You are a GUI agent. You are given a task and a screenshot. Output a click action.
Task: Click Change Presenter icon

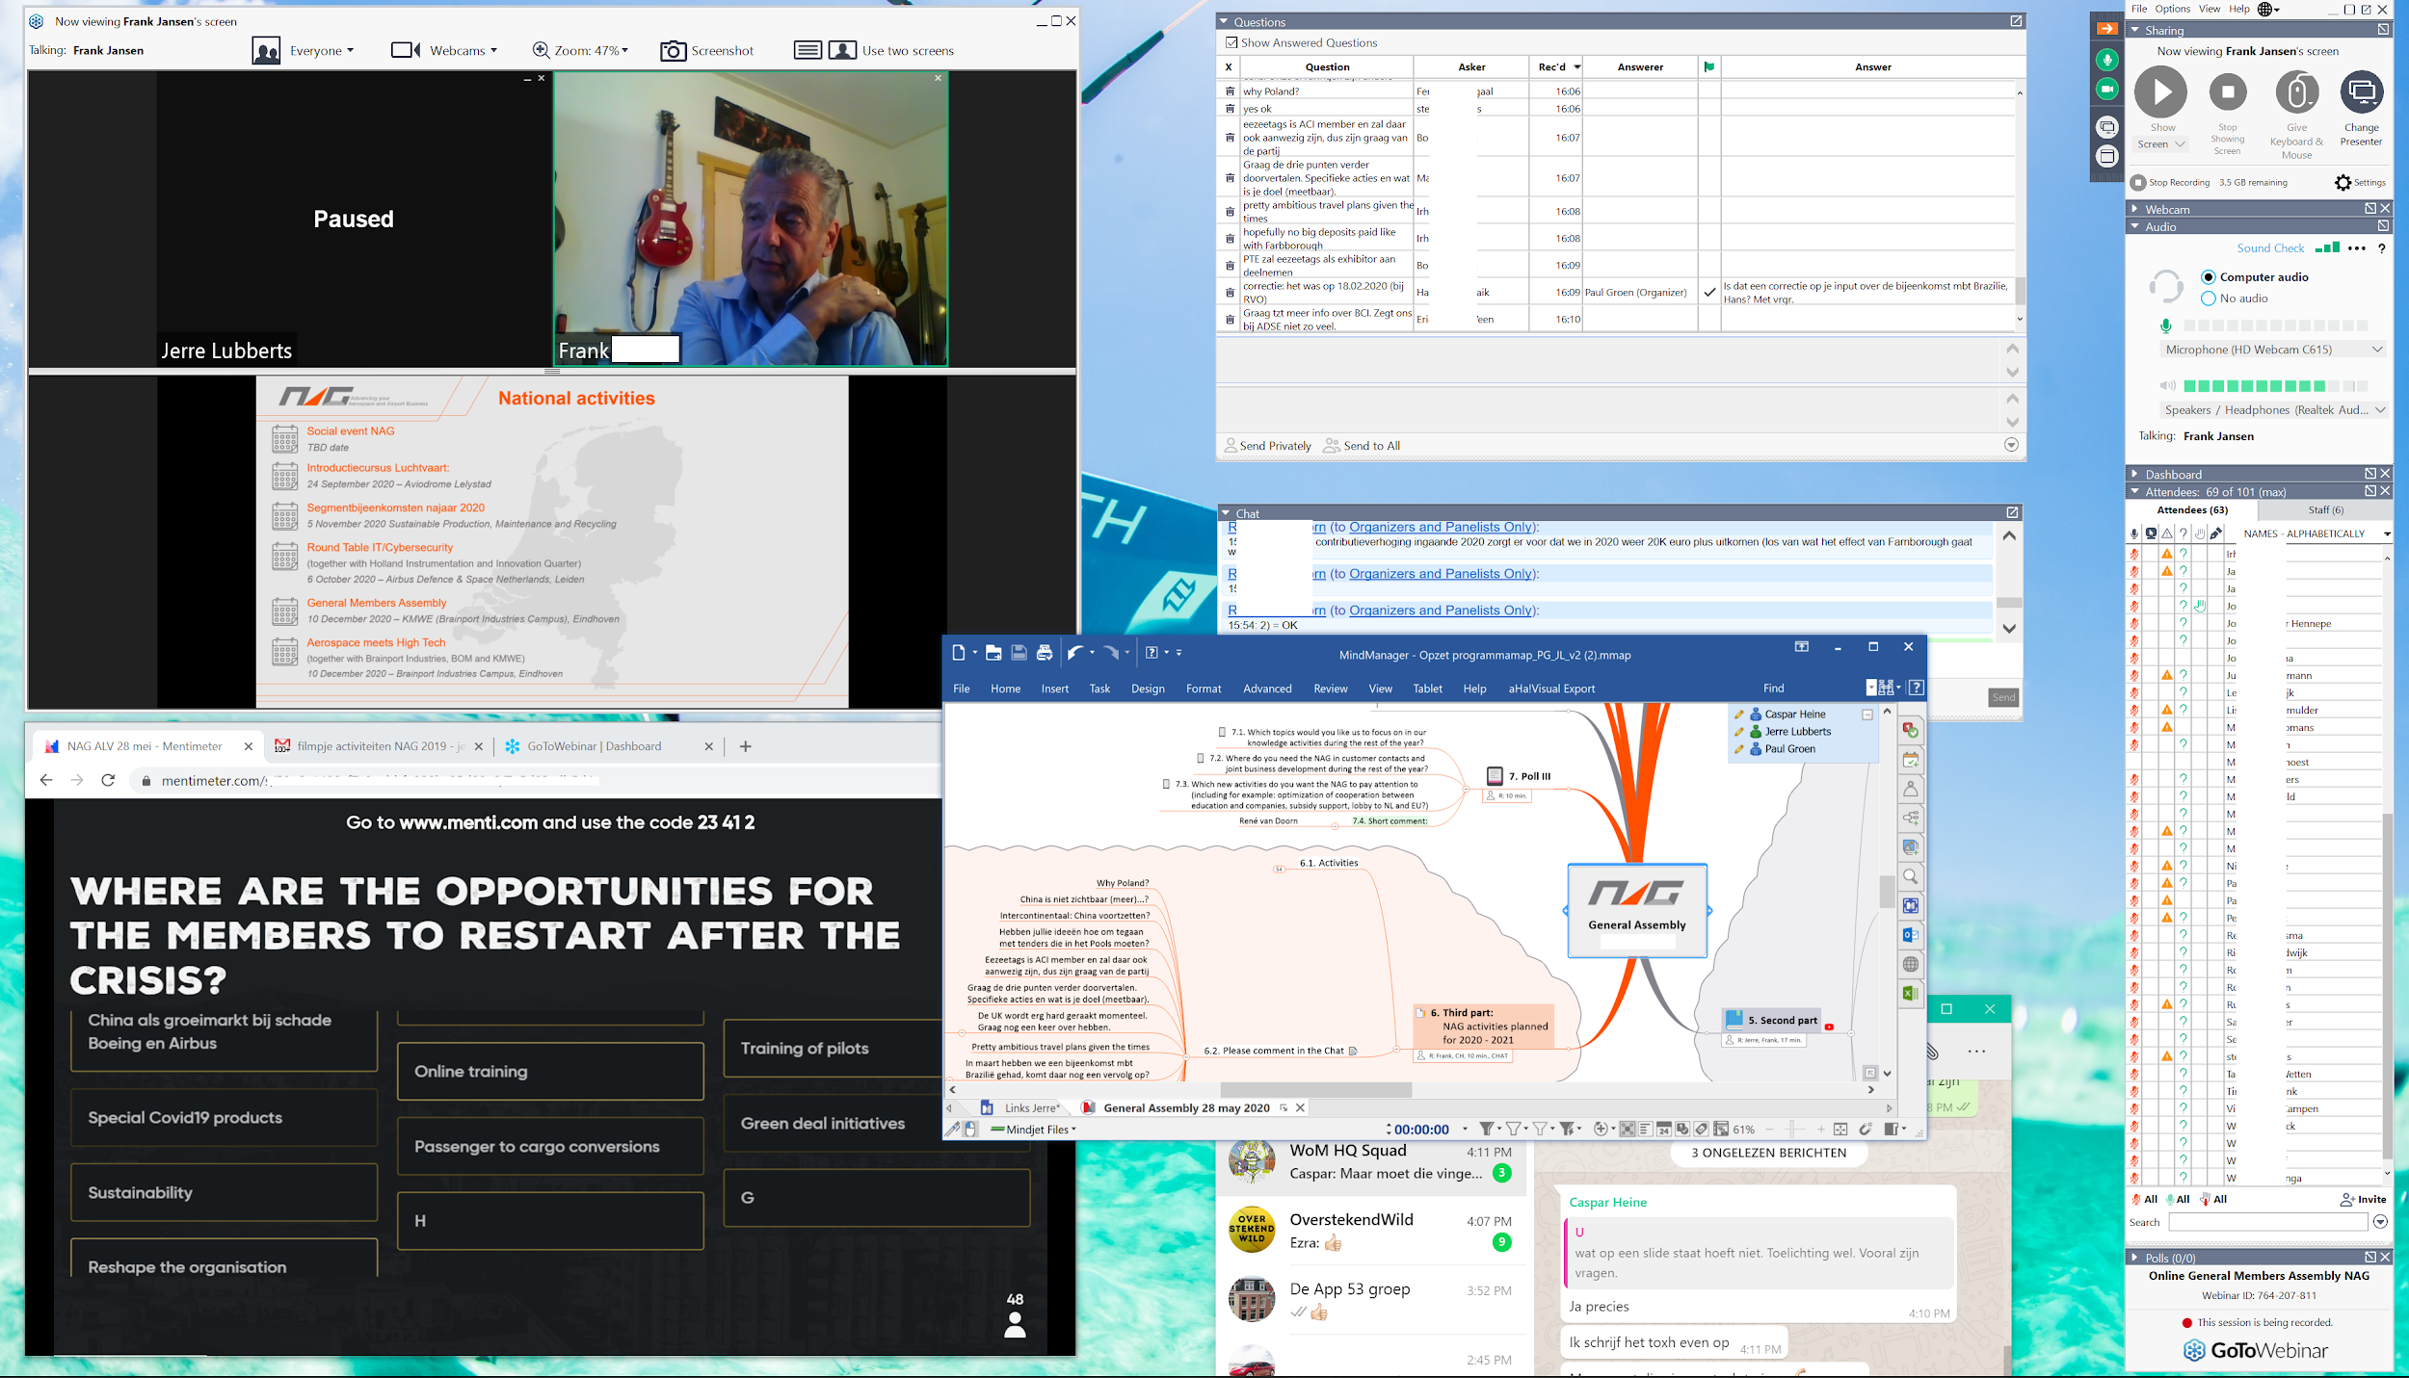[x=2361, y=93]
